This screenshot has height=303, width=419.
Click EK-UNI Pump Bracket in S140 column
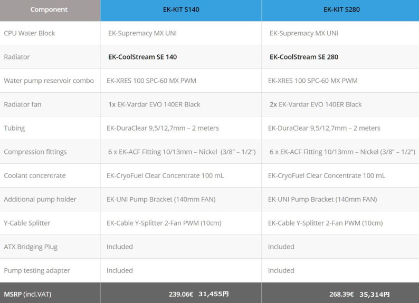(x=161, y=200)
